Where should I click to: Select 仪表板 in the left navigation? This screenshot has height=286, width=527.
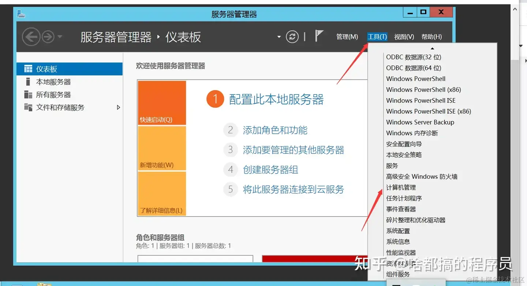(70, 69)
